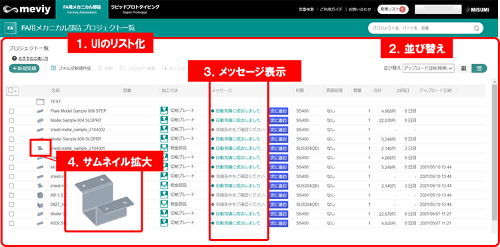
Task: Open the TEST folder icon
Action: 40,102
